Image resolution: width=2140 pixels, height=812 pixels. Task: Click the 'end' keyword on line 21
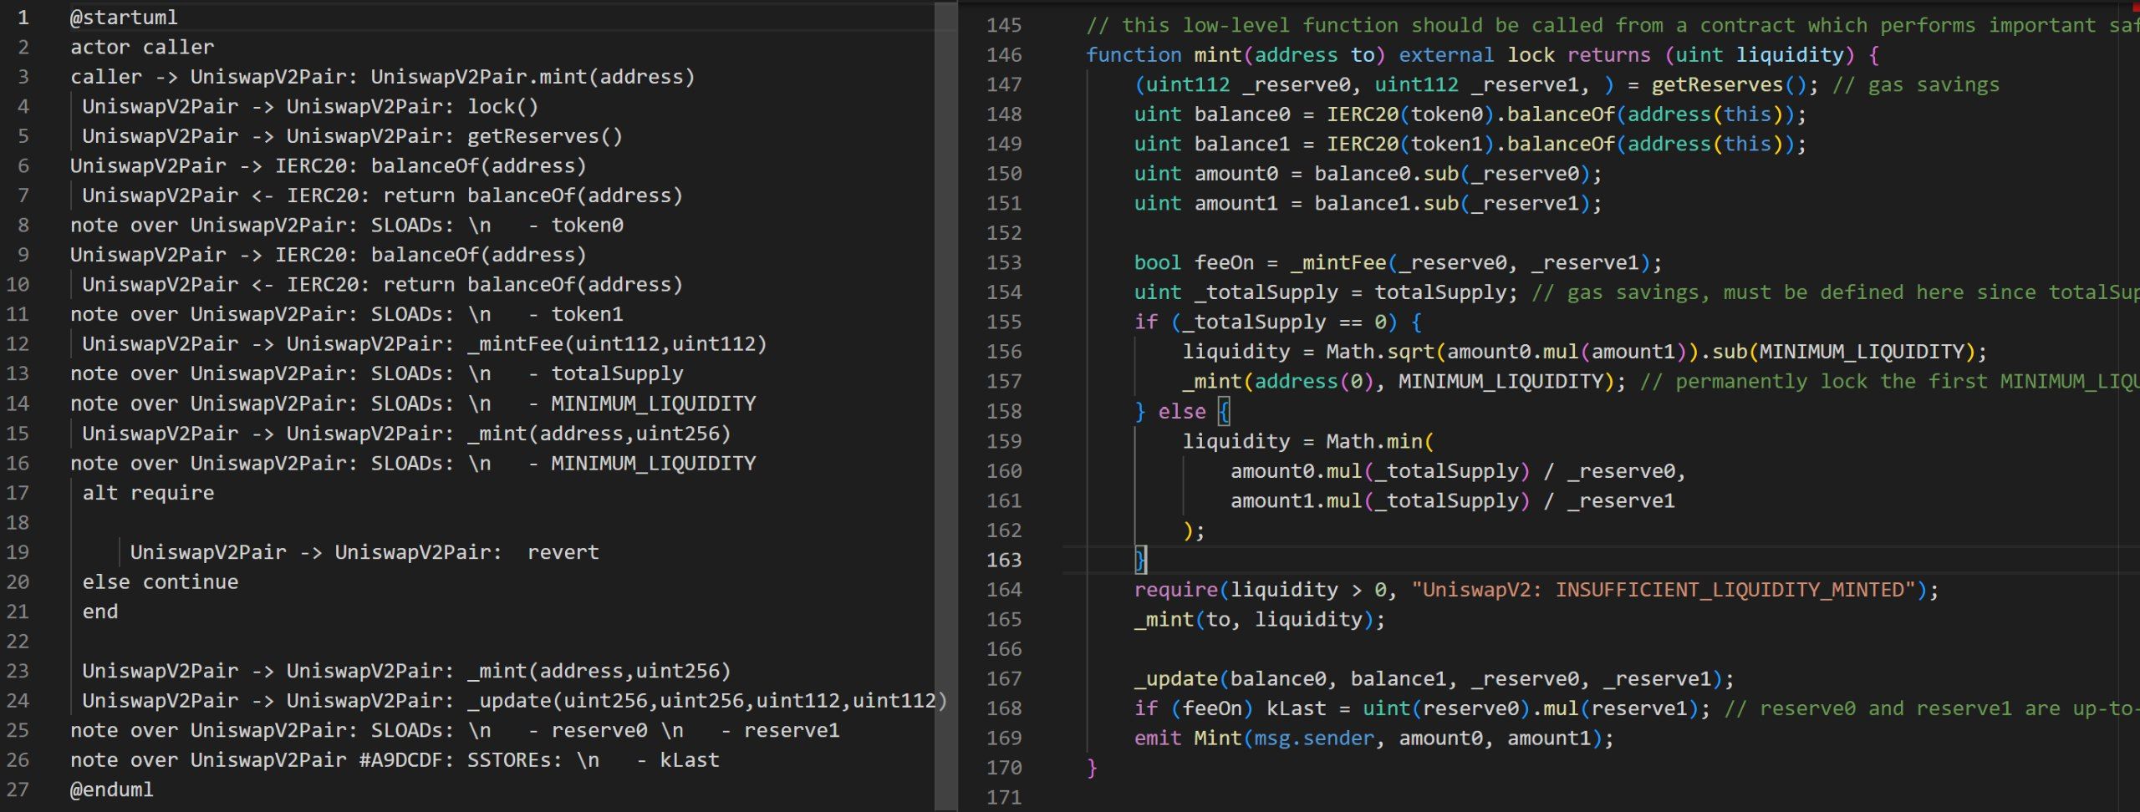point(100,612)
